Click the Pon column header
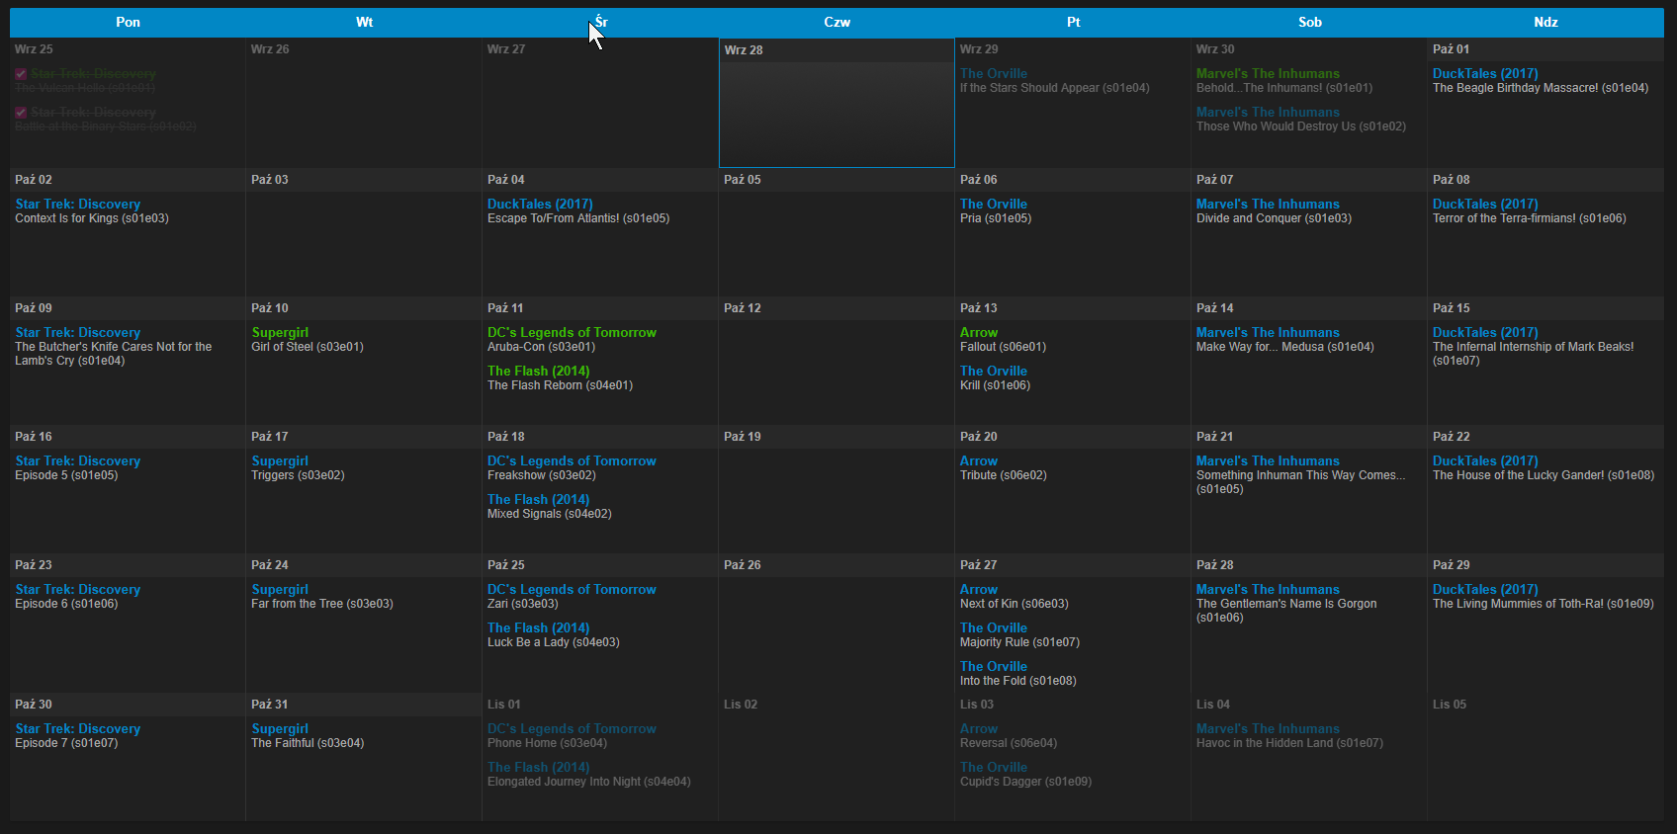Image resolution: width=1677 pixels, height=834 pixels. [128, 22]
